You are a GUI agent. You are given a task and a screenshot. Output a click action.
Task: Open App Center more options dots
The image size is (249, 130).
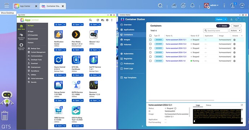pos(112,20)
